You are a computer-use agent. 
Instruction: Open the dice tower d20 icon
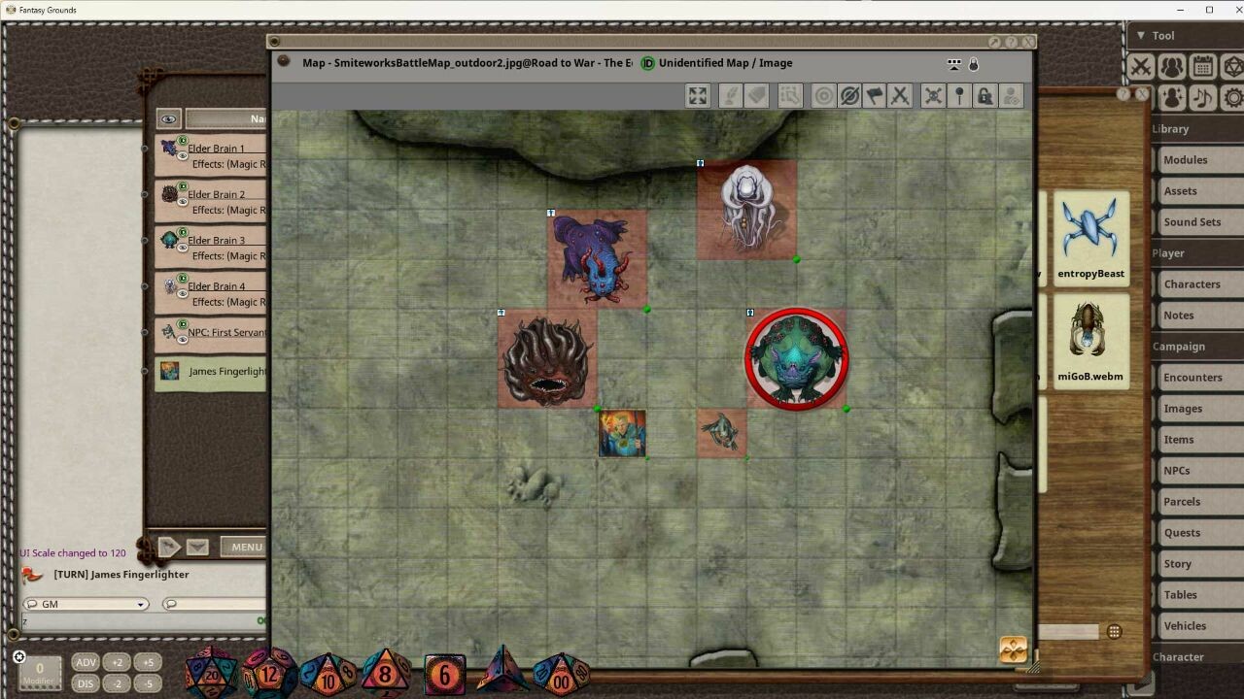pos(1232,66)
